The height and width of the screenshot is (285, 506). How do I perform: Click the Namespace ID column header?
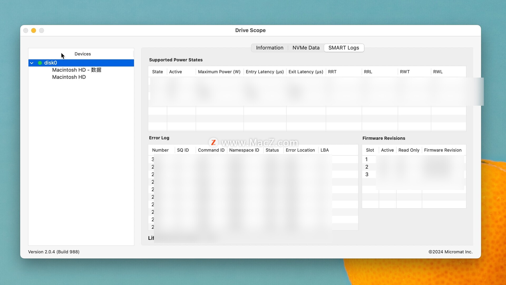(244, 150)
